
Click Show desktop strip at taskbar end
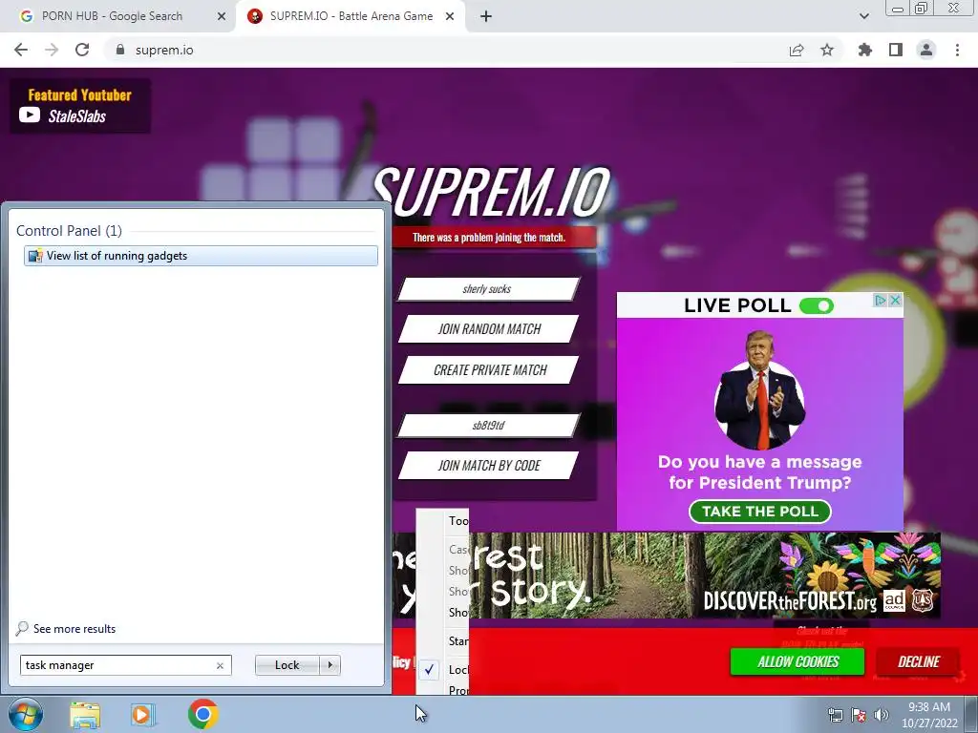click(x=971, y=714)
